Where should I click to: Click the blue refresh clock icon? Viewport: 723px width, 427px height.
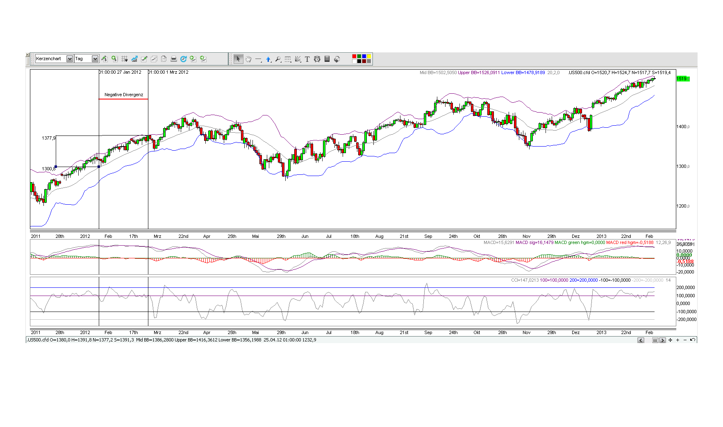183,59
